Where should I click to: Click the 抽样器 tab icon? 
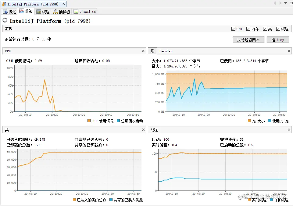click(55, 12)
